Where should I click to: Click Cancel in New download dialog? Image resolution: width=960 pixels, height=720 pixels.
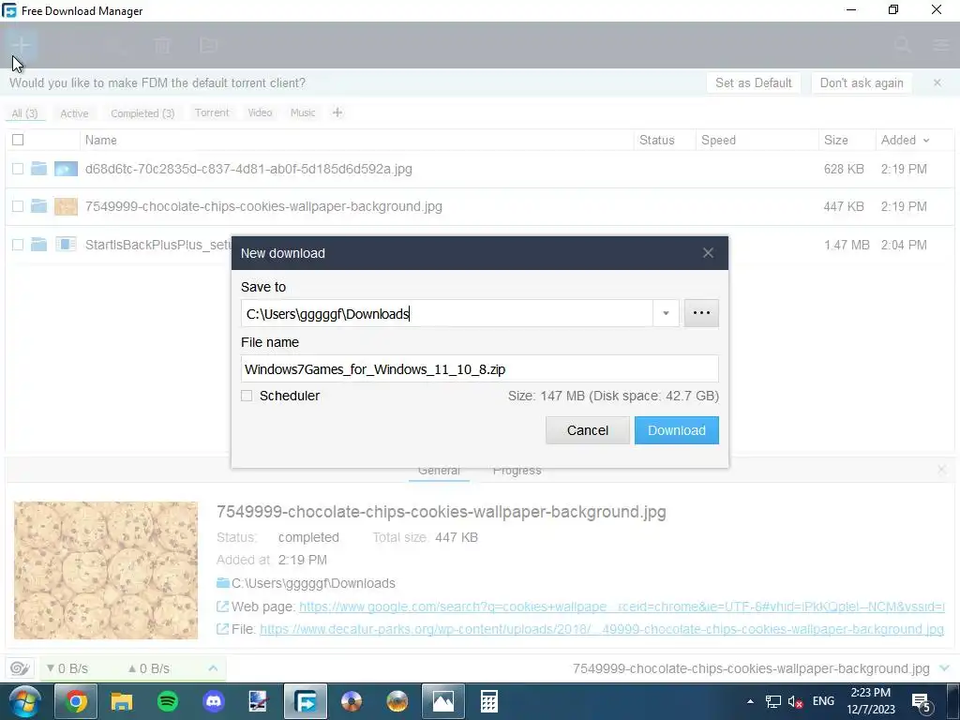click(x=587, y=430)
